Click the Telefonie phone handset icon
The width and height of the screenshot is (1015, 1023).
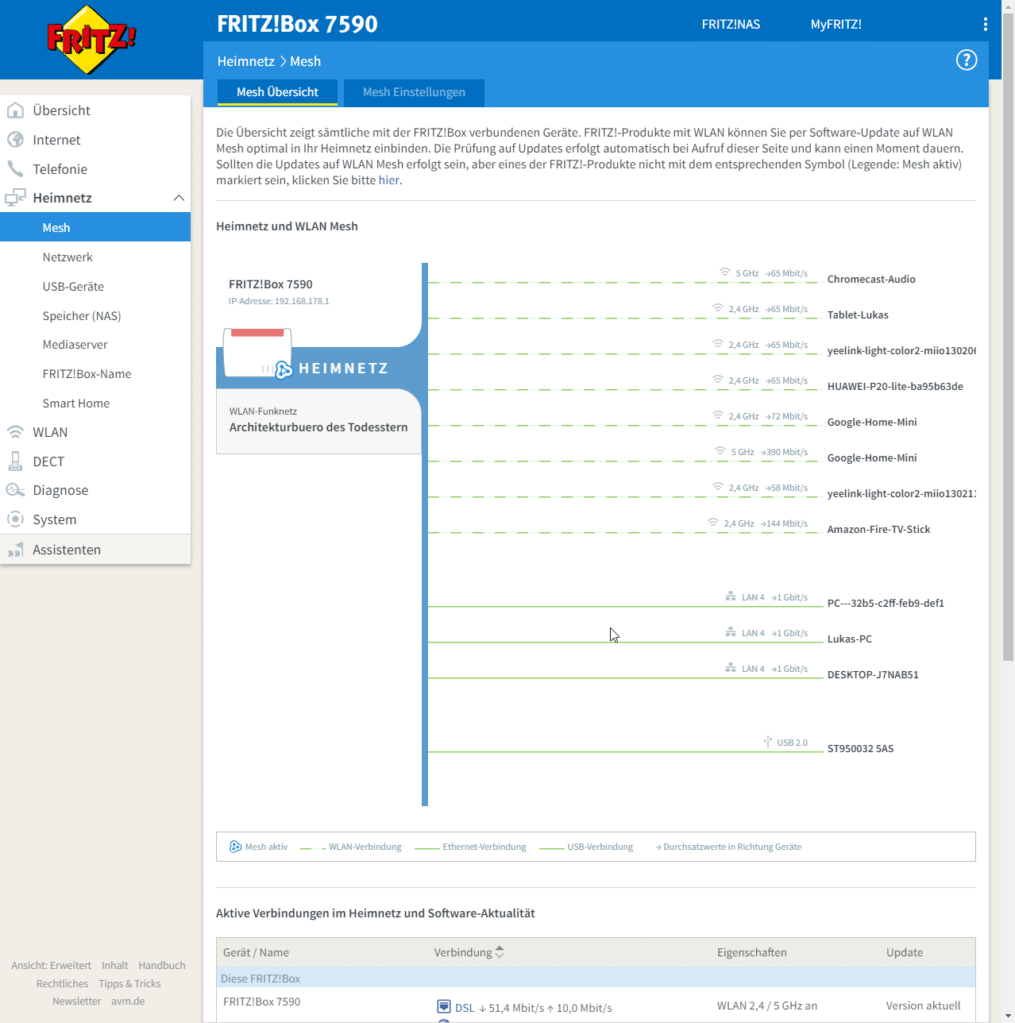(x=15, y=169)
